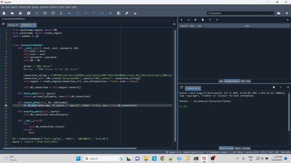Open the Consoles menu
Screen dimensions: 291x163
pos(44,7)
